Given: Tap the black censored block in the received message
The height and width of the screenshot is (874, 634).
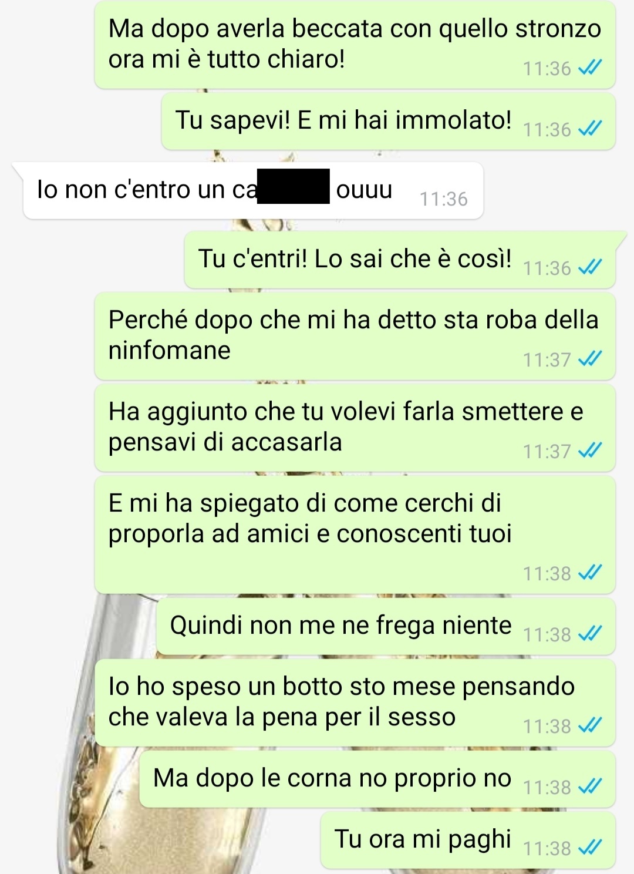Looking at the screenshot, I should click(294, 186).
